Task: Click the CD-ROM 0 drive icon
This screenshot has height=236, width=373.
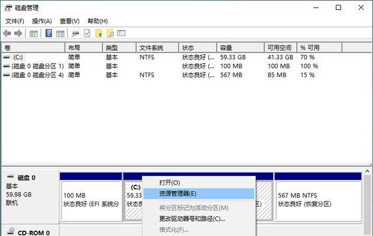Action: (x=11, y=231)
